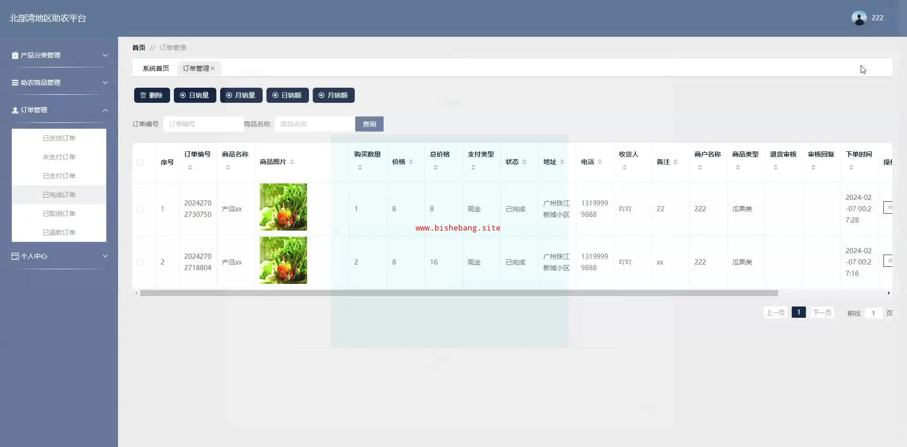Click the 前往 page number input

pos(873,313)
